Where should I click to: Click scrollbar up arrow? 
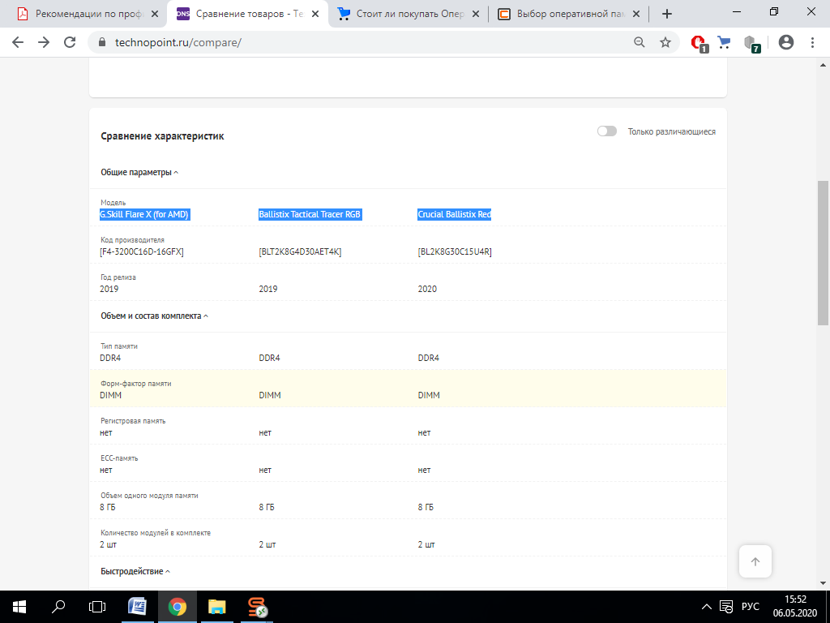coord(824,65)
